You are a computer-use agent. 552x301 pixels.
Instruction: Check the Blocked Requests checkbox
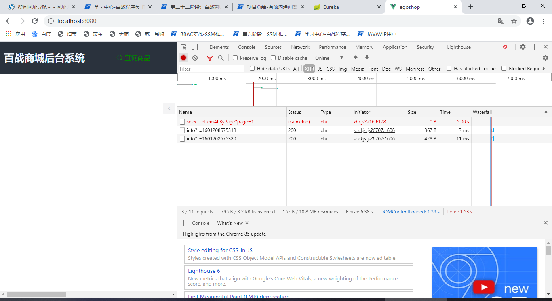(504, 68)
